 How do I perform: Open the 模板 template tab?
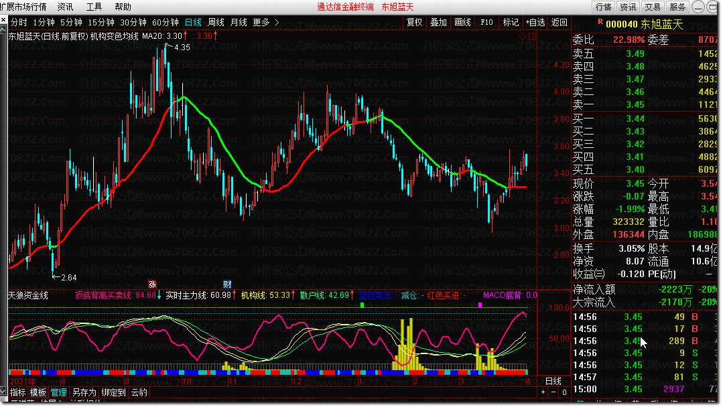38,392
